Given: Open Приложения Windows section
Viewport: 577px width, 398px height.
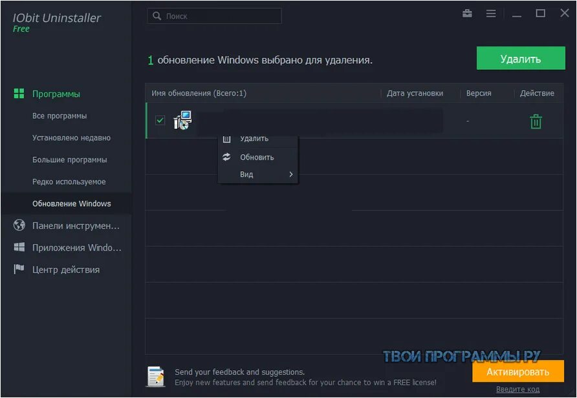Looking at the screenshot, I should point(76,247).
